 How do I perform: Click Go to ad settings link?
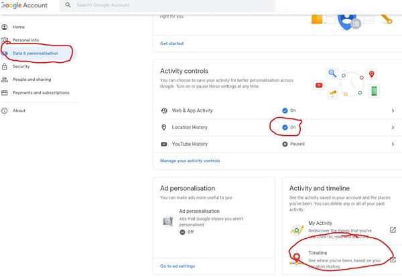click(178, 266)
